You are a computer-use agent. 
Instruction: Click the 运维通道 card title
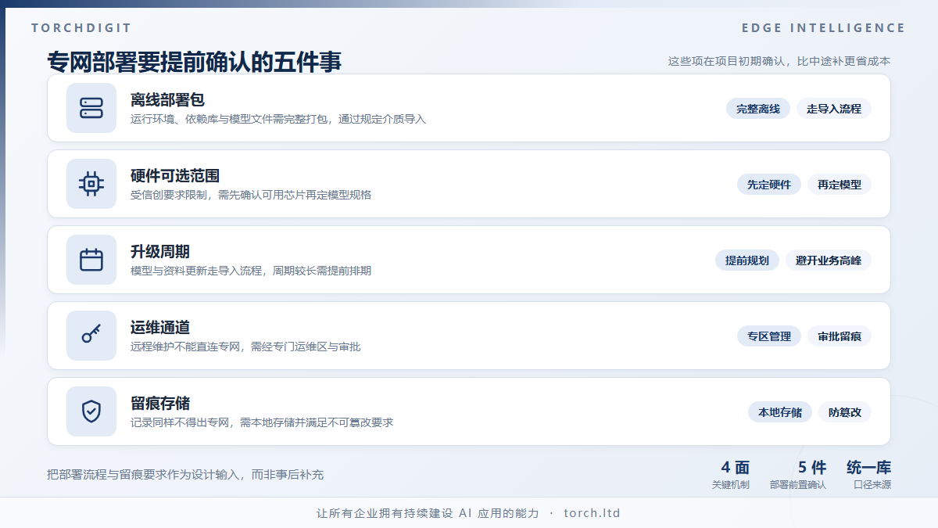(160, 328)
